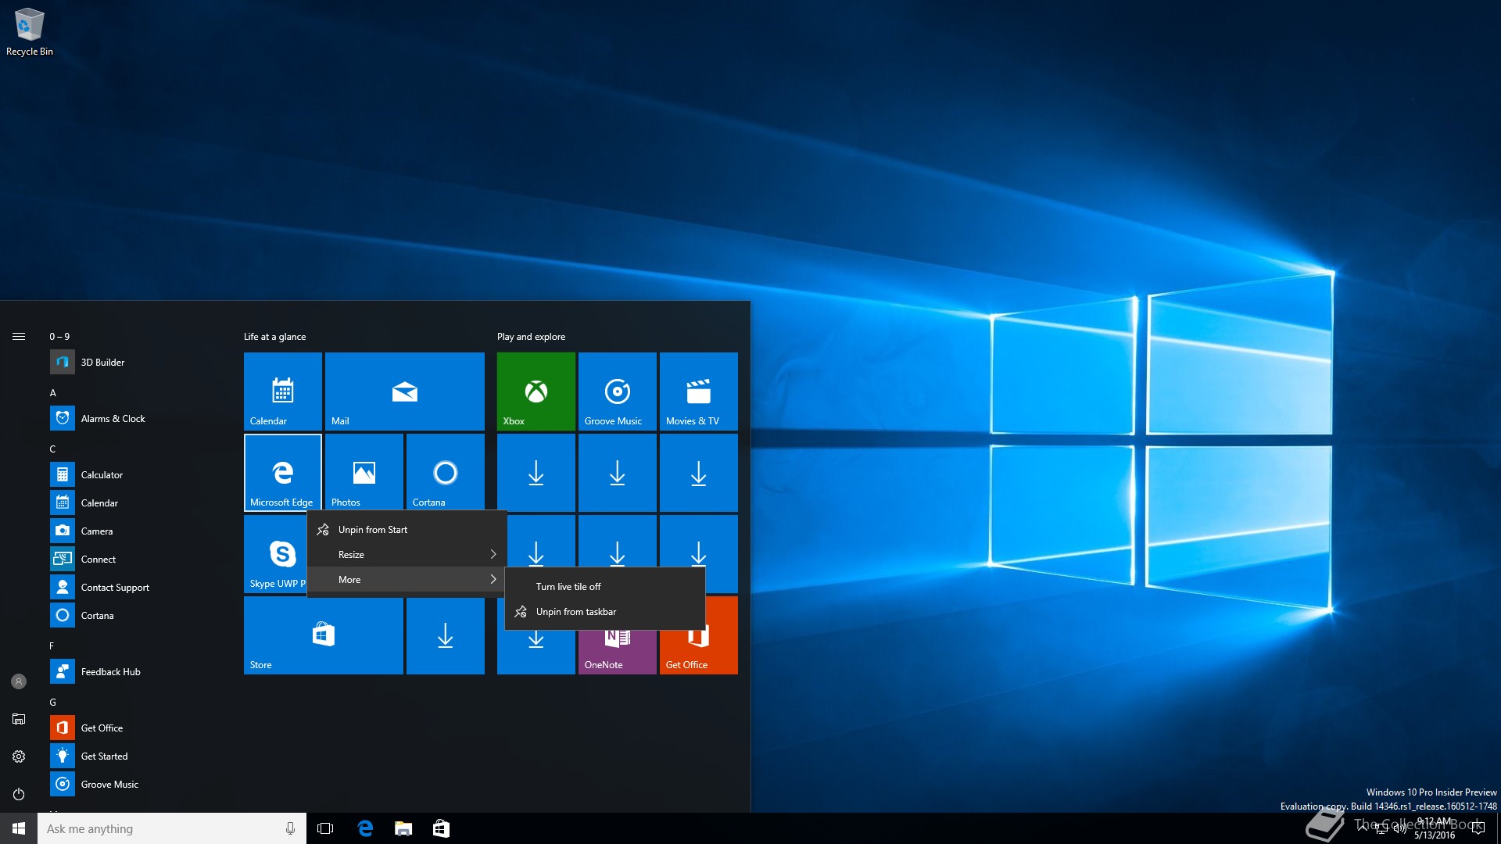Expand the Resize submenu
1501x844 pixels.
tap(407, 555)
